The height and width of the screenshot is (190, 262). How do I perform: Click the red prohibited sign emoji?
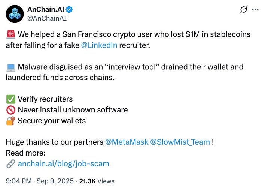pos(10,110)
